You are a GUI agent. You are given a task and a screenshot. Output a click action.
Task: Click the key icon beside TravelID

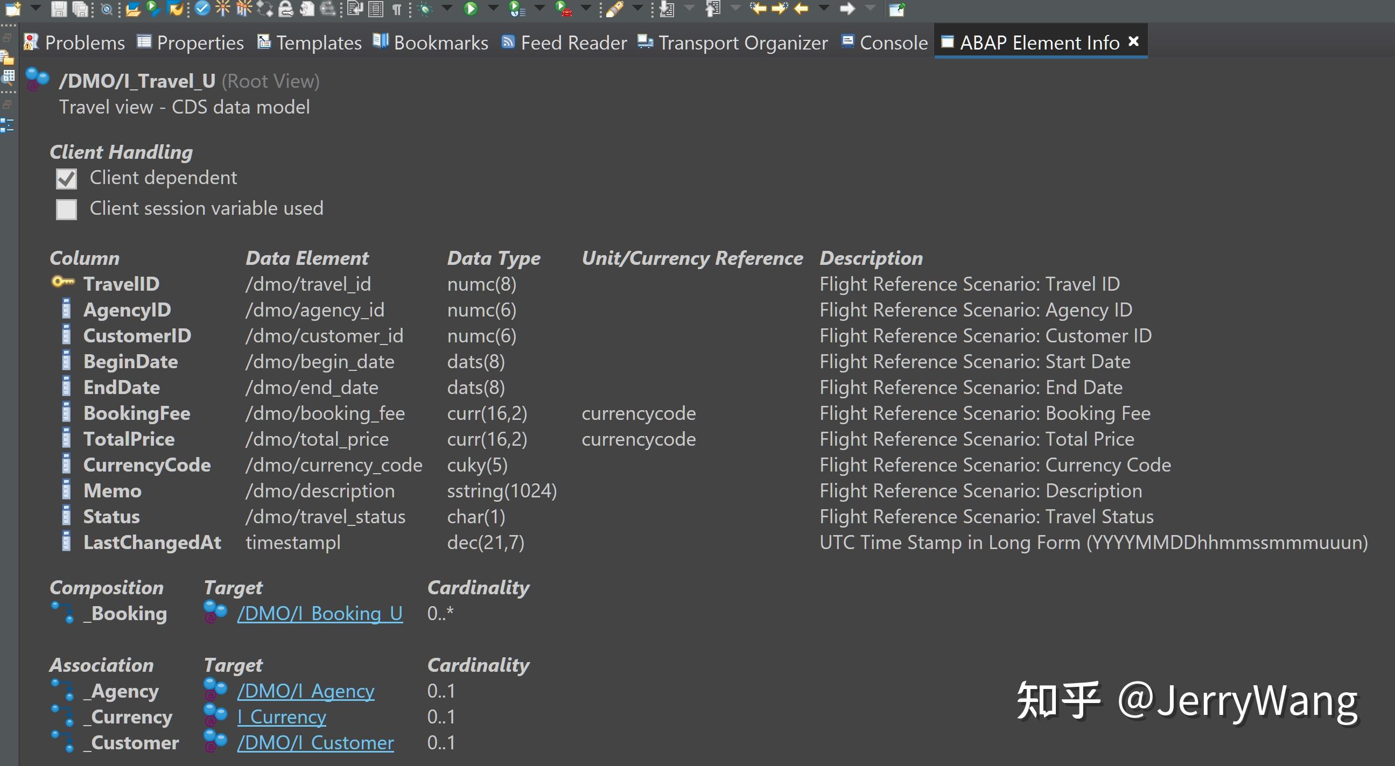tap(64, 283)
